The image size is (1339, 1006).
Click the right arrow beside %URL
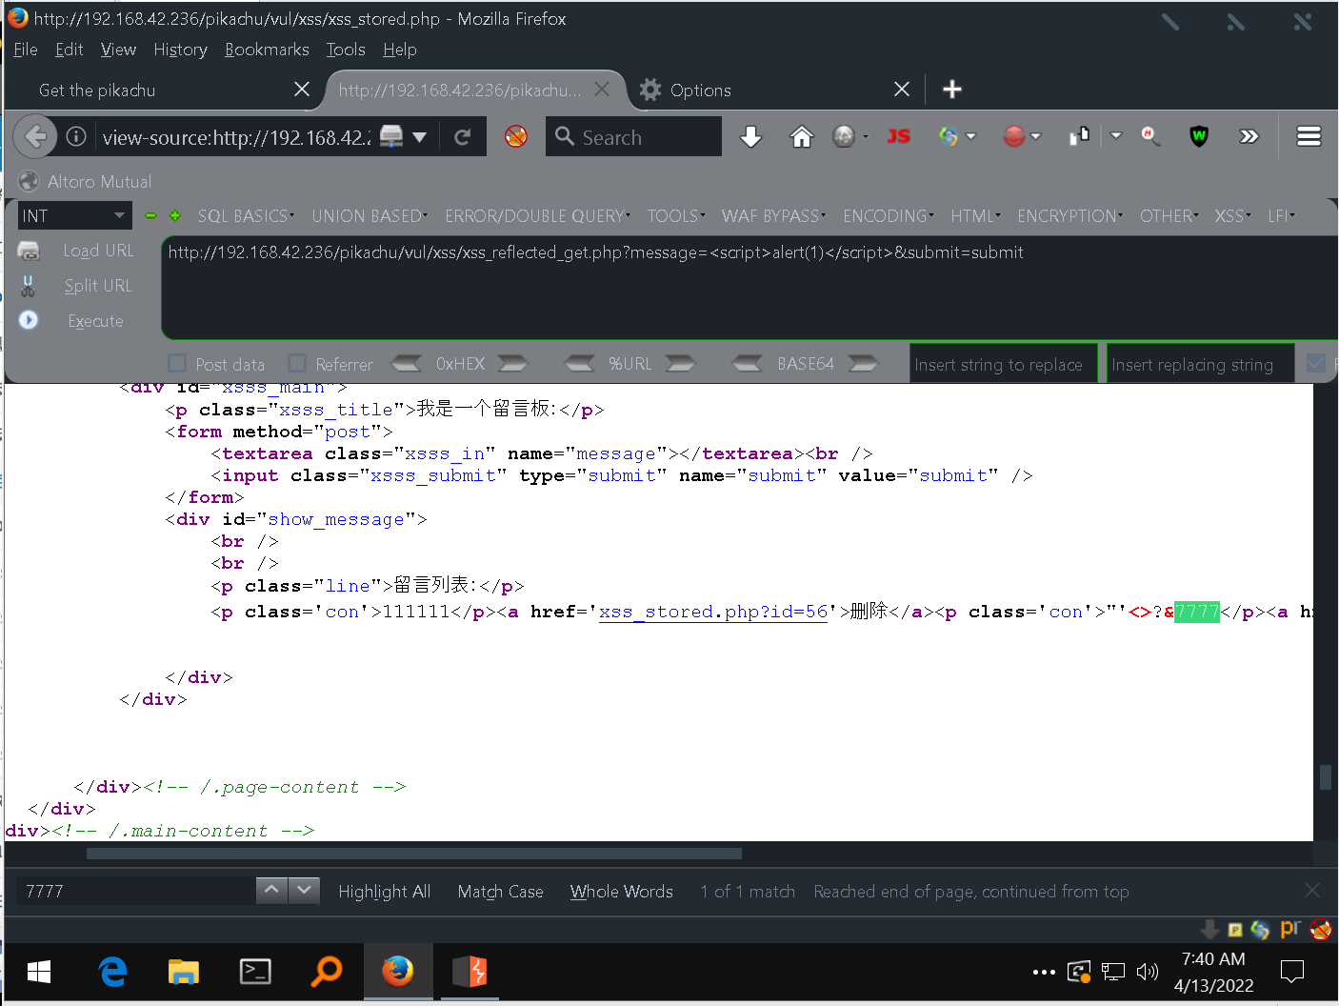click(680, 364)
